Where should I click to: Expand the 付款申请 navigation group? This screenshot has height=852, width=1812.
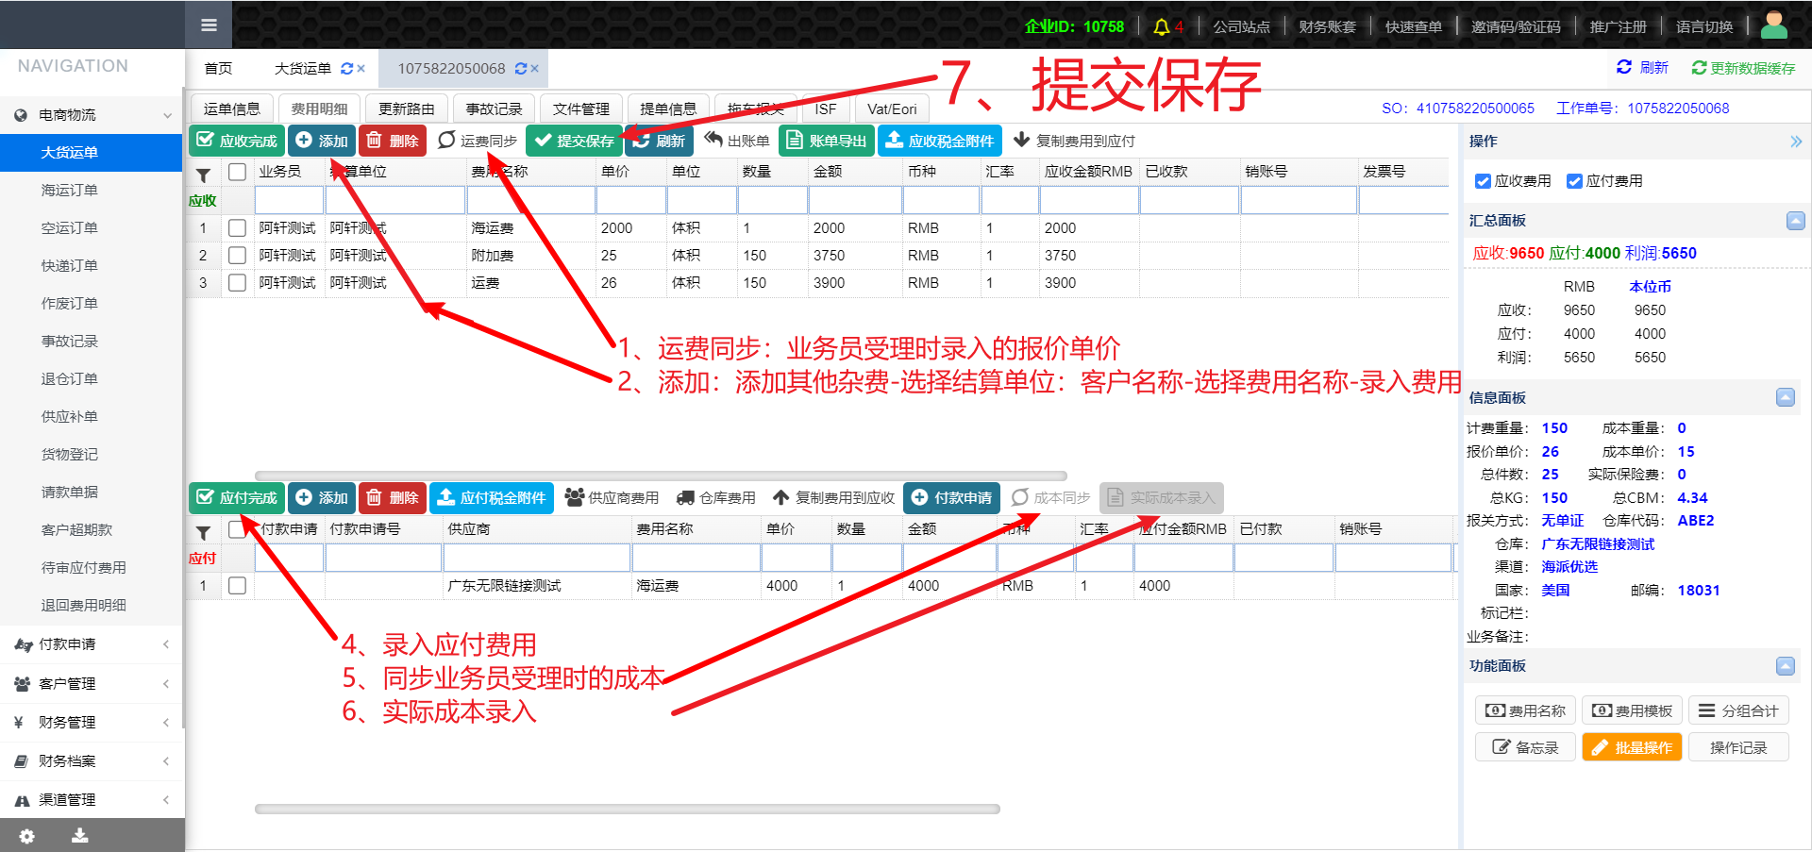92,644
